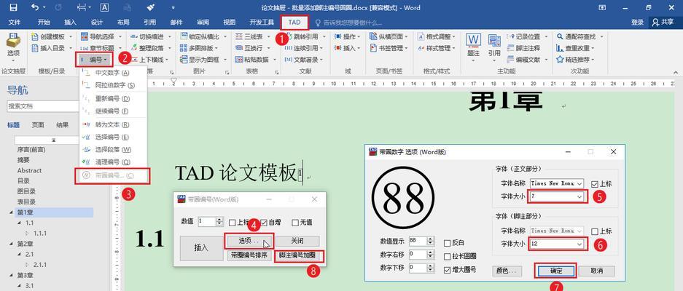The height and width of the screenshot is (291, 683).
Task: Toggle 上标 checkbox in 带圈编号 dialog
Action: pyautogui.click(x=233, y=223)
